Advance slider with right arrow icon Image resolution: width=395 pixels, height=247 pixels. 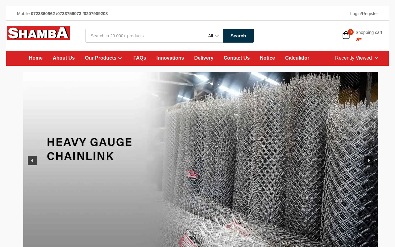(x=369, y=161)
